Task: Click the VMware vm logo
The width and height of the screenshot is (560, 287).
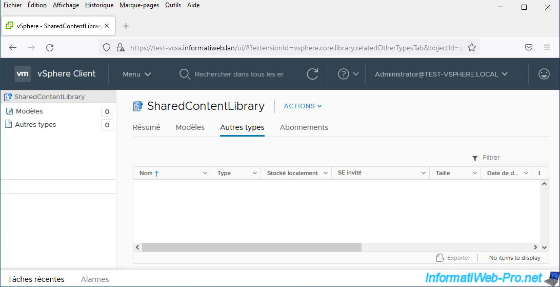Action: coord(23,74)
